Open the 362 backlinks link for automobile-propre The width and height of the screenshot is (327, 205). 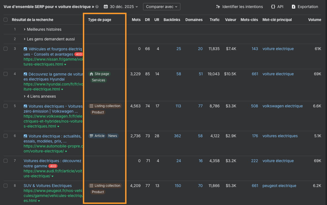[177, 136]
